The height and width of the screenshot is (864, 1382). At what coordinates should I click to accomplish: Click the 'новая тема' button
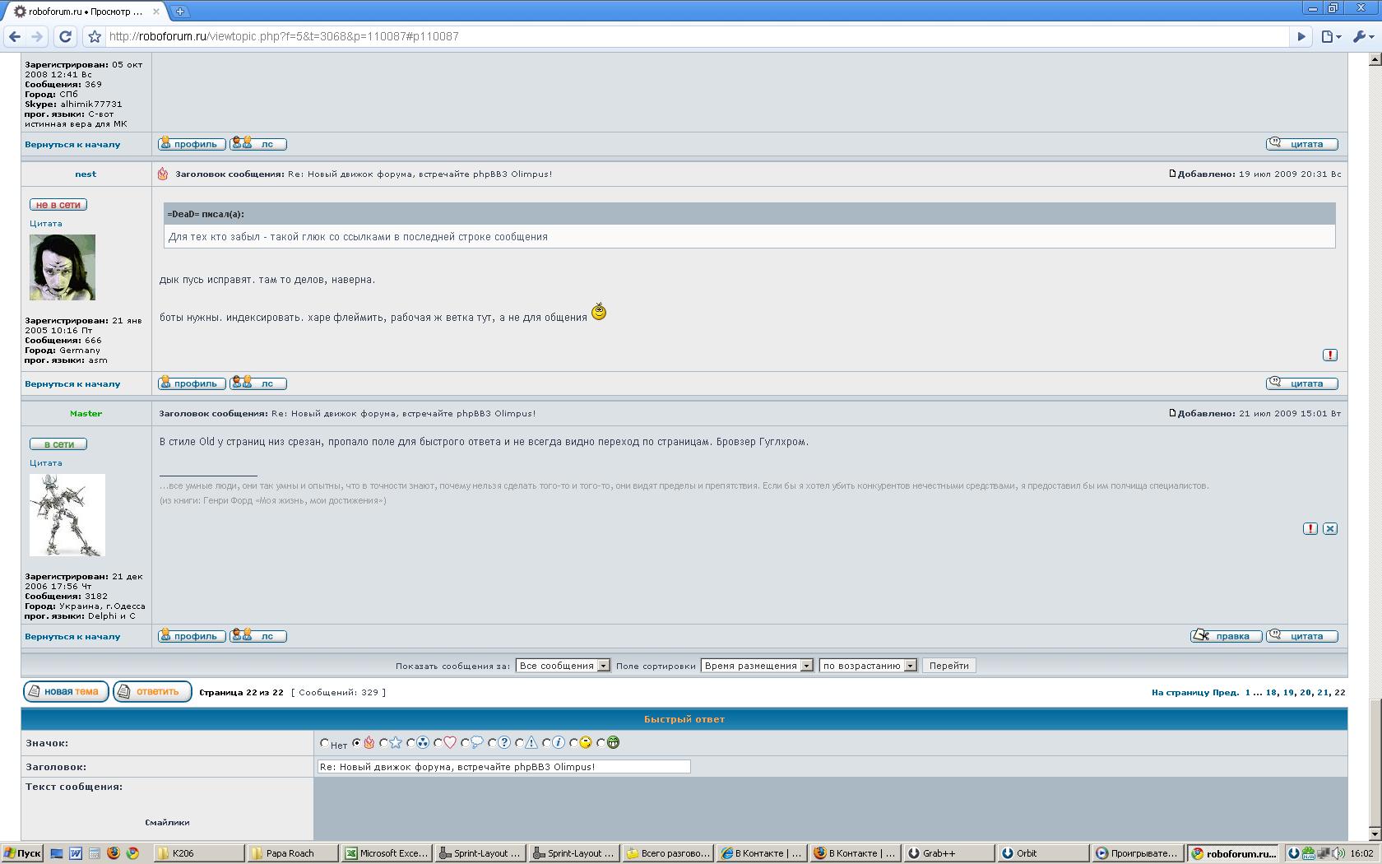pos(66,692)
